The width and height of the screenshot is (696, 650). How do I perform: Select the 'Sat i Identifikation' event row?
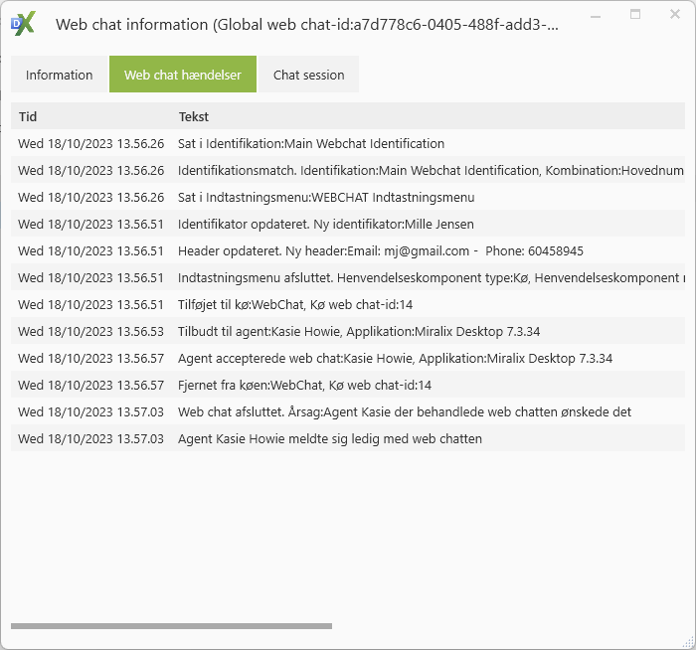[x=310, y=143]
